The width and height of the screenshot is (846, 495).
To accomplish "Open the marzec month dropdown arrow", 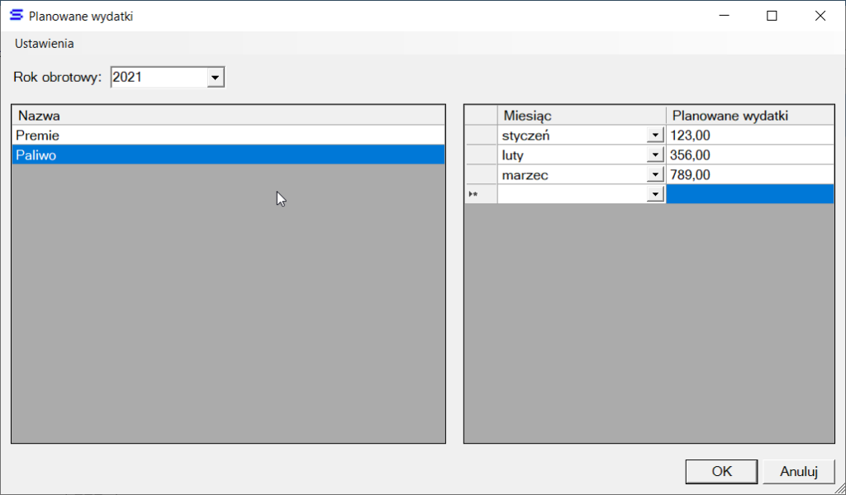I will pyautogui.click(x=655, y=174).
